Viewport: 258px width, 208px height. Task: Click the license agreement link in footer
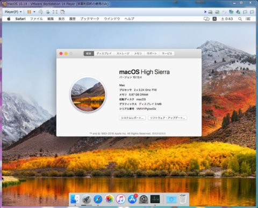(159, 133)
